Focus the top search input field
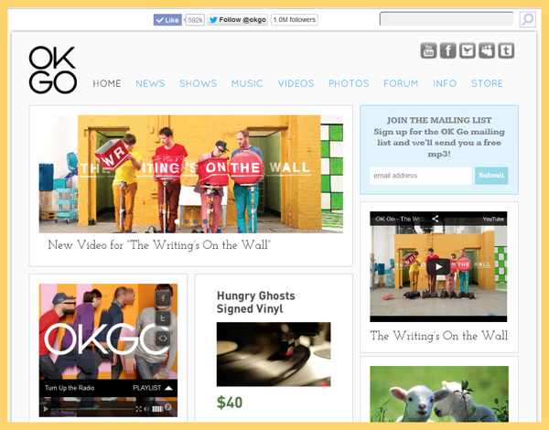Screen dimensions: 549x430 447,19
